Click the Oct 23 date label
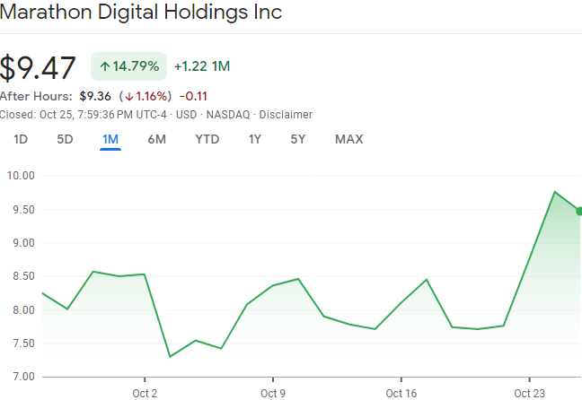The image size is (582, 400). [529, 393]
